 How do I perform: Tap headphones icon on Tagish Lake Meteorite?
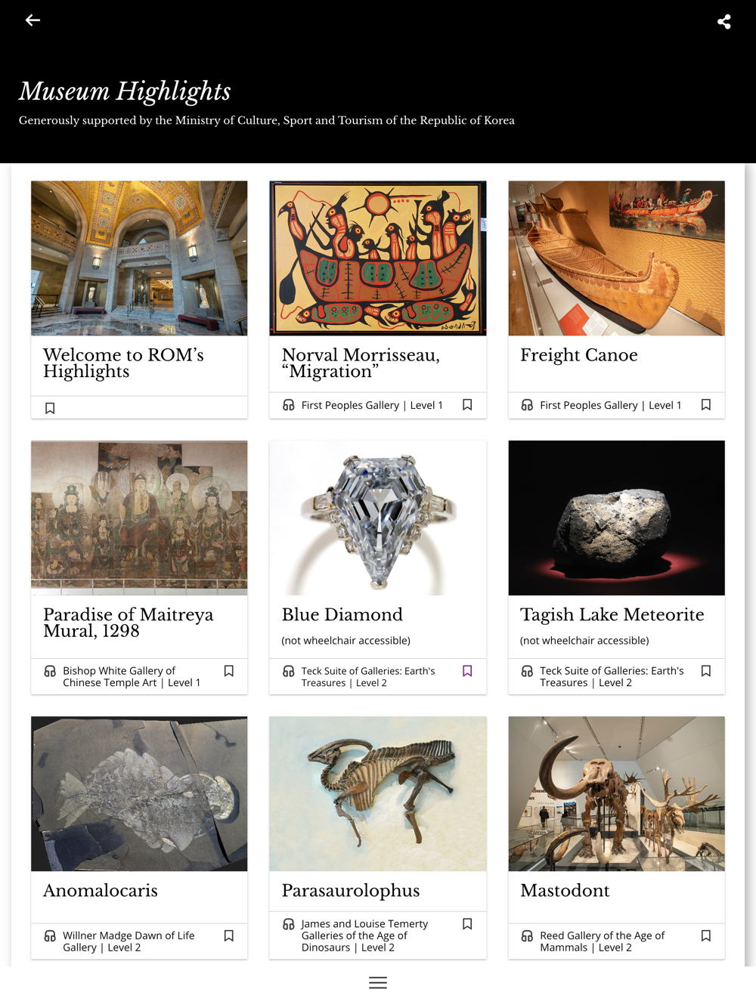click(527, 671)
